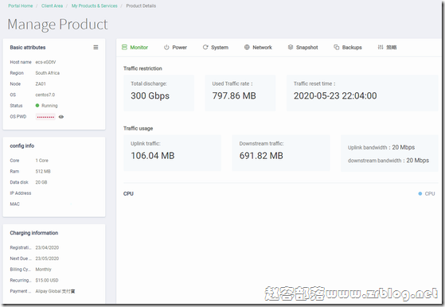The height and width of the screenshot is (307, 445).
Task: Open Client Area breadcrumb link
Action: (x=52, y=6)
